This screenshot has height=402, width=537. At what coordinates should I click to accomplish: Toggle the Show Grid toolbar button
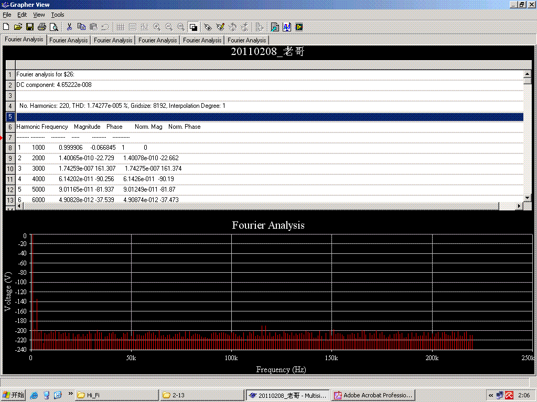(x=121, y=27)
